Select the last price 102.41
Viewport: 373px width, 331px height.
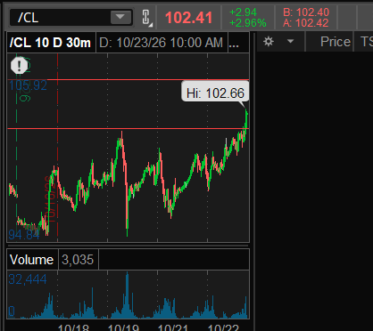pyautogui.click(x=188, y=18)
